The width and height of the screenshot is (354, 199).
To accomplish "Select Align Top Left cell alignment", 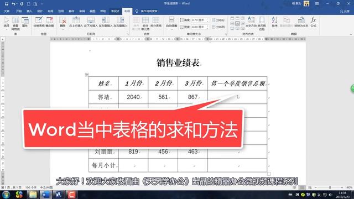I will click(x=232, y=18).
